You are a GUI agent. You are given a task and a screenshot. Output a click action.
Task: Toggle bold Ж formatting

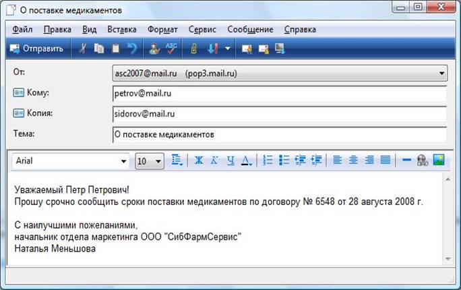click(x=199, y=161)
